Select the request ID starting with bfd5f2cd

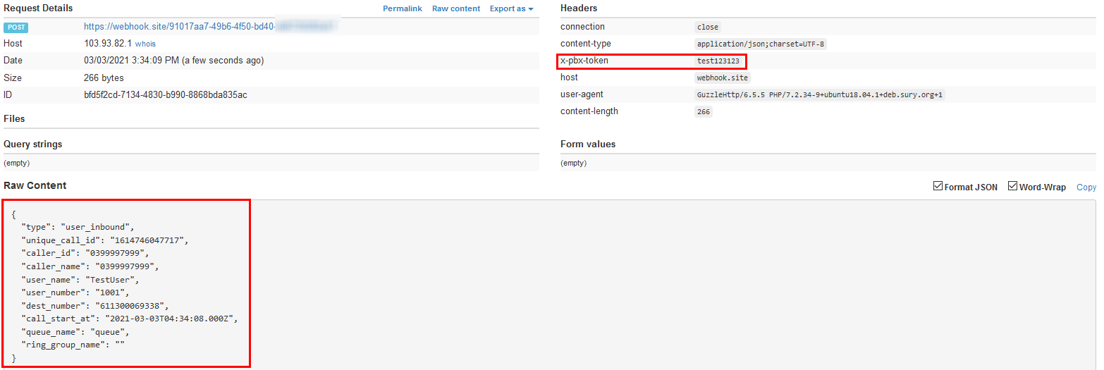(165, 94)
